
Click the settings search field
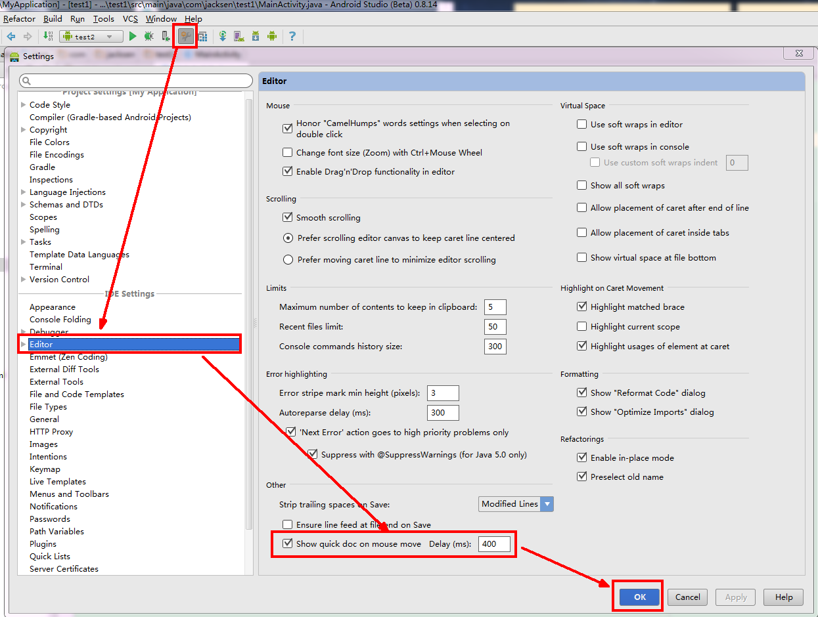136,81
